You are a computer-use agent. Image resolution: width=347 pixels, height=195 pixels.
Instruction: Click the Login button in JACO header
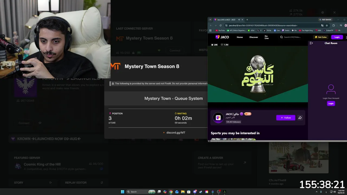337,37
